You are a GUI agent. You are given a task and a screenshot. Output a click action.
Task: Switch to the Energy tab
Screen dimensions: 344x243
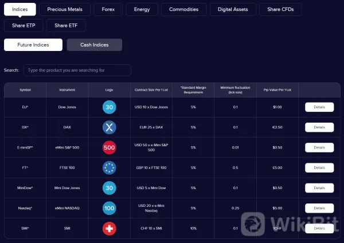click(142, 9)
